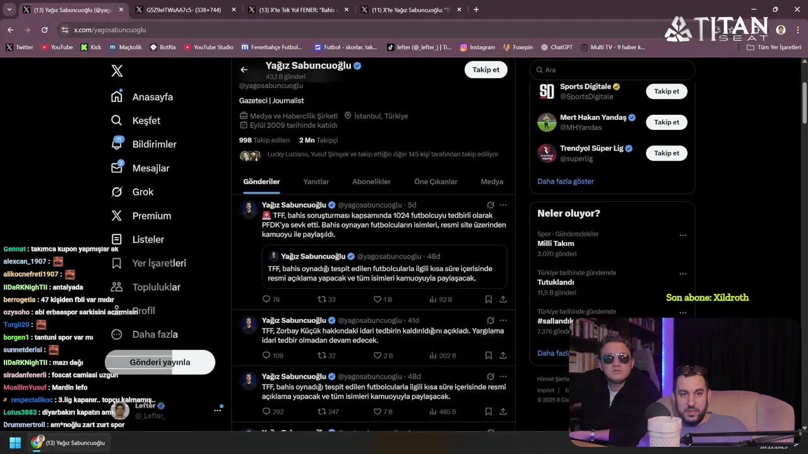The image size is (808, 454).
Task: Select the Gönderiler tab
Action: coord(261,182)
